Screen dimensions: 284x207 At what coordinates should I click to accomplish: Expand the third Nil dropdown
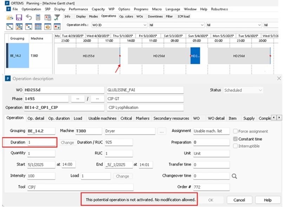click(x=259, y=25)
